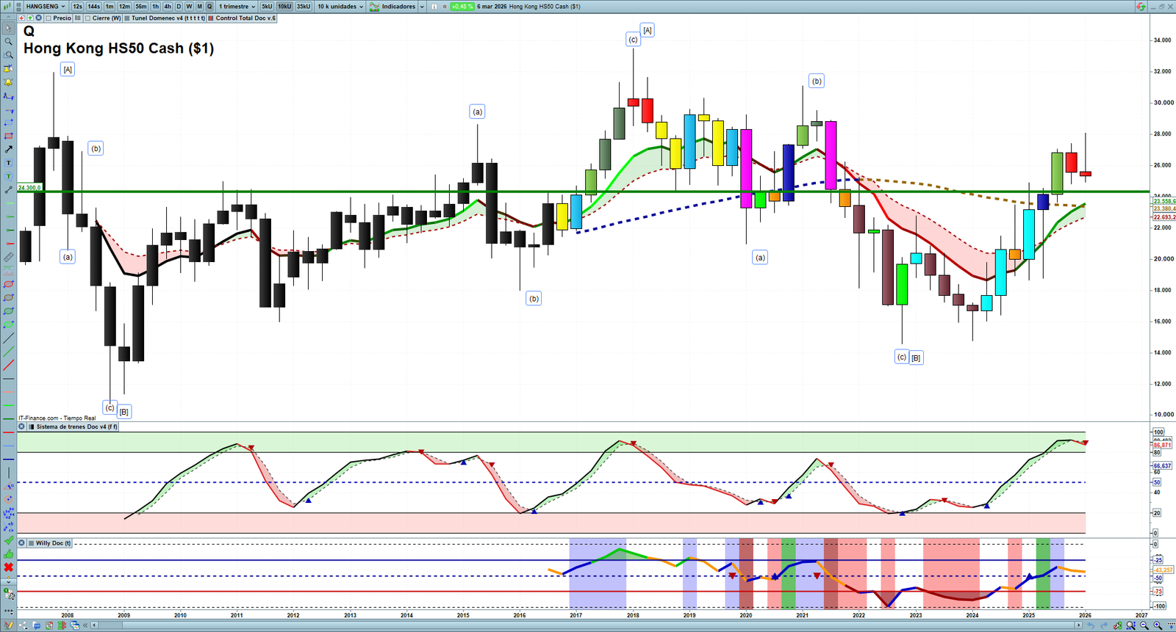This screenshot has height=632, width=1176.
Task: Select the speech bubble comment tool
Action: tap(8, 176)
